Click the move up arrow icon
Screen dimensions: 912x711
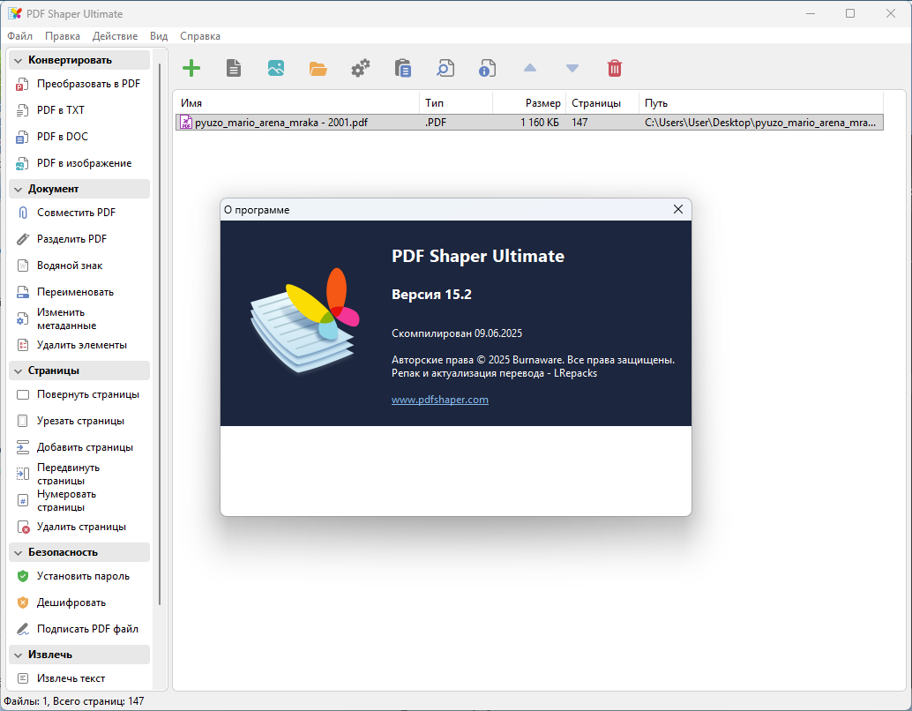(530, 68)
